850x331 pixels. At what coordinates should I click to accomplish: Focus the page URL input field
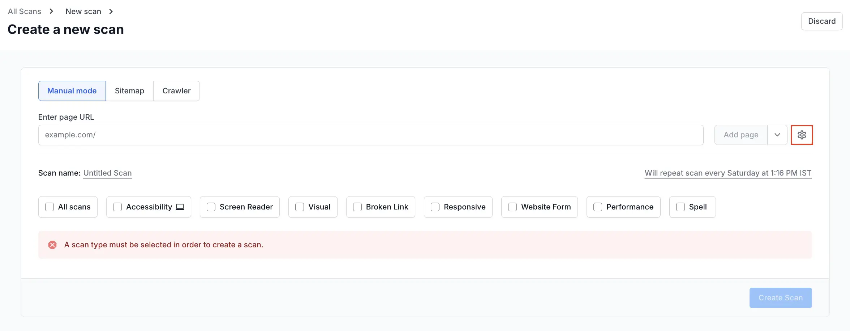[x=371, y=135]
